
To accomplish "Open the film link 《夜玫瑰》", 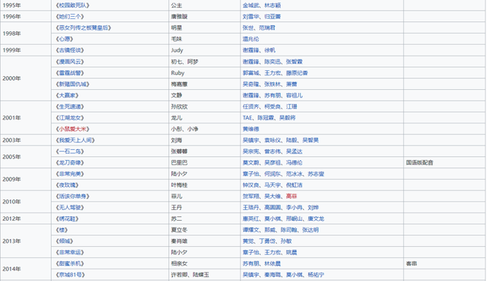I will (x=67, y=185).
